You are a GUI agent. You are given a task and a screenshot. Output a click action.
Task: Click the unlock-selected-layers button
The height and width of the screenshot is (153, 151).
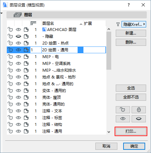coord(123,110)
